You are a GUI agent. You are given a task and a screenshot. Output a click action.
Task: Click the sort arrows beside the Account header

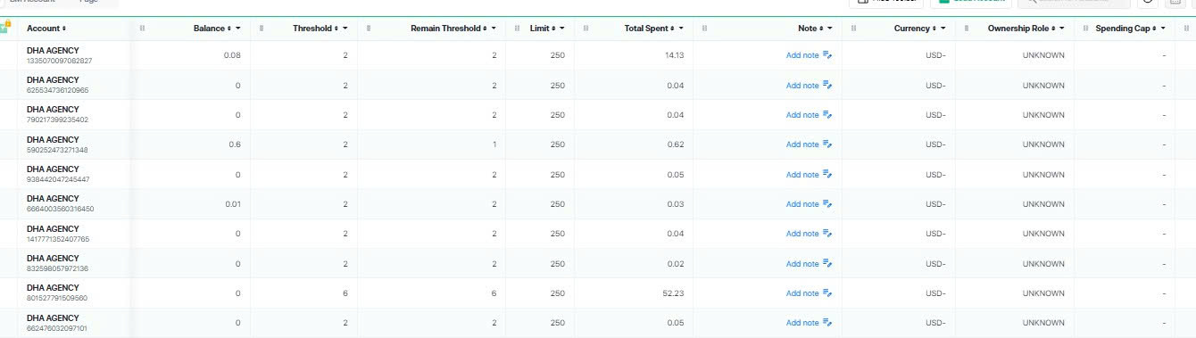click(x=63, y=29)
